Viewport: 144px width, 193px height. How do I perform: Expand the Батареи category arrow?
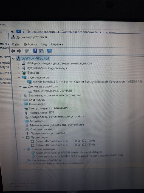pyautogui.click(x=19, y=73)
